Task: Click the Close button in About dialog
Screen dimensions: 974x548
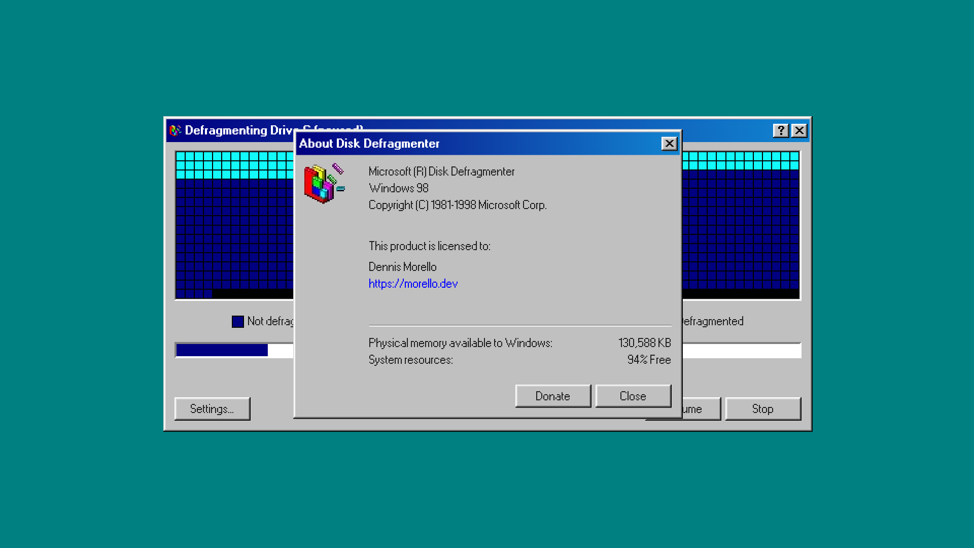Action: (633, 395)
